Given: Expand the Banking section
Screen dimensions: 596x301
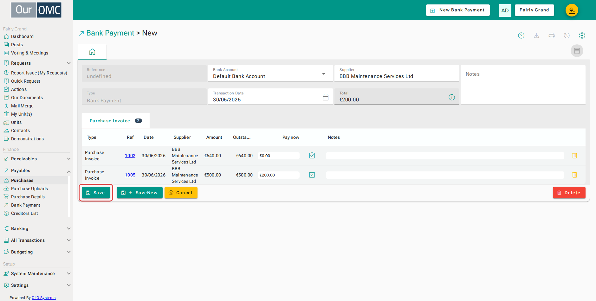Looking at the screenshot, I should point(36,228).
